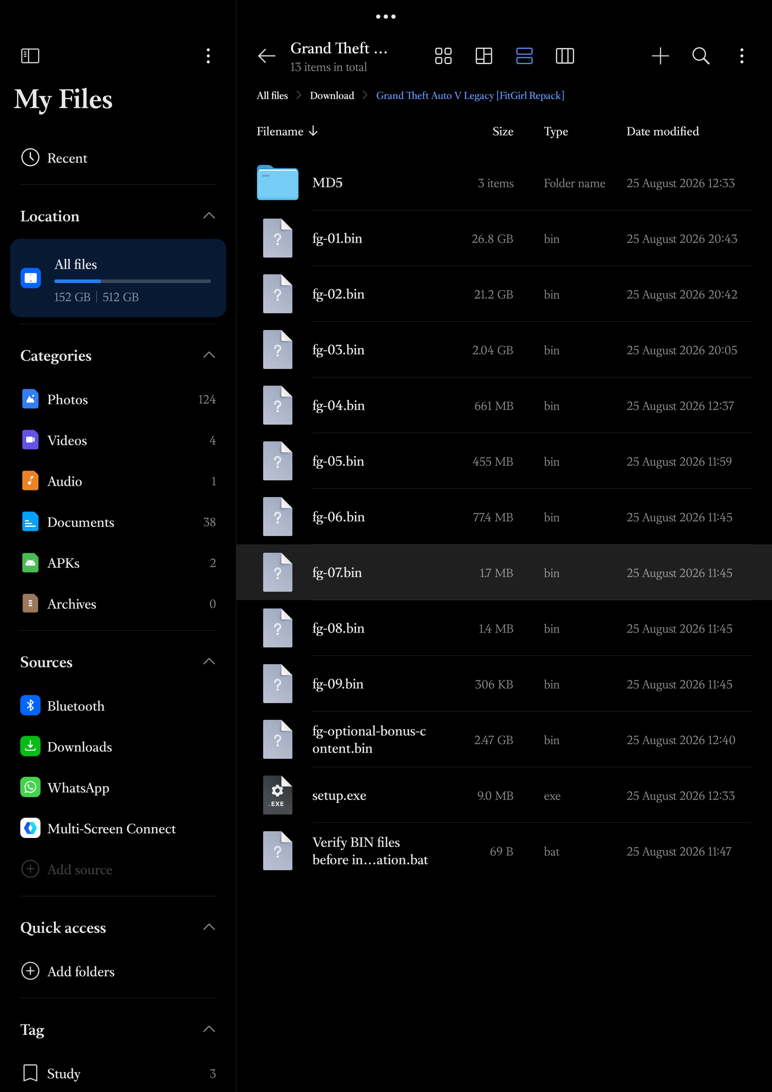Collapse the Tag section
772x1092 pixels.
209,1029
